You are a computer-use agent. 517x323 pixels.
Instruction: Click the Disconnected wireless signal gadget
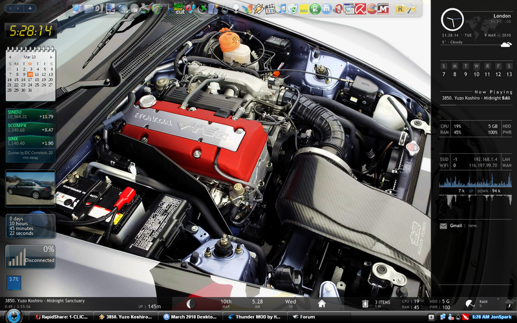pyautogui.click(x=30, y=256)
